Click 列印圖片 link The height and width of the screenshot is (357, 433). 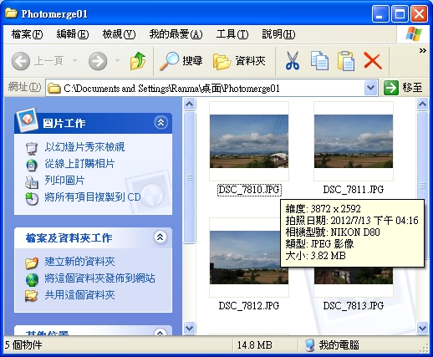click(x=64, y=181)
